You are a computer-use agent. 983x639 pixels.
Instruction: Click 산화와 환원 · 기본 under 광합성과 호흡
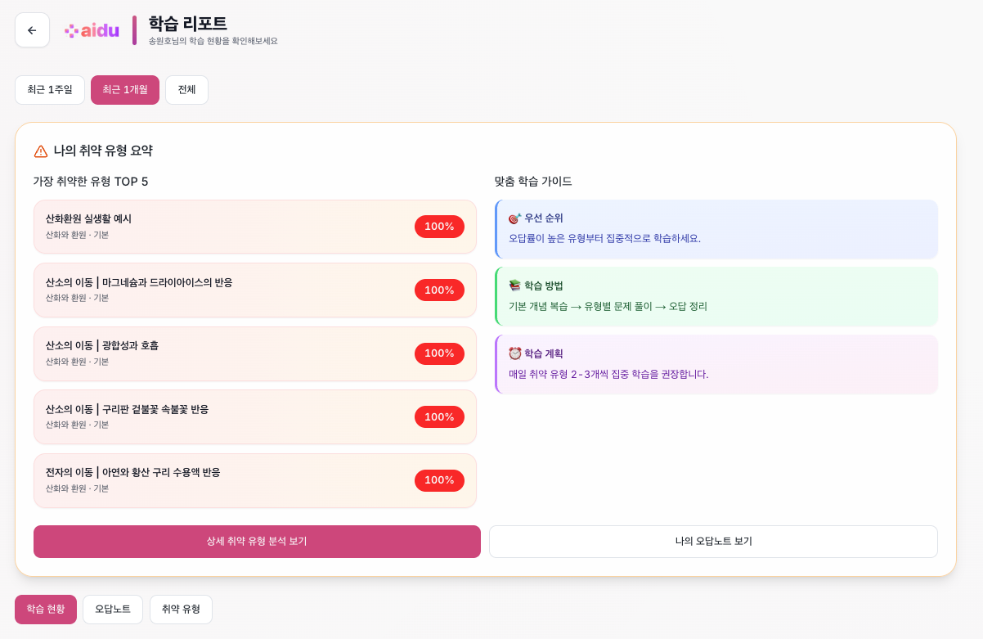[77, 362]
